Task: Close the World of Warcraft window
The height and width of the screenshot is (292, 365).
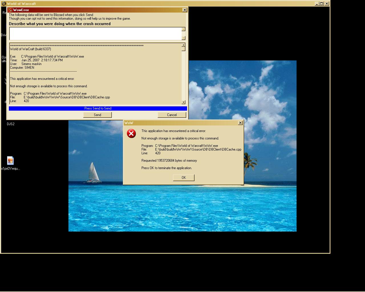Action: [x=327, y=4]
